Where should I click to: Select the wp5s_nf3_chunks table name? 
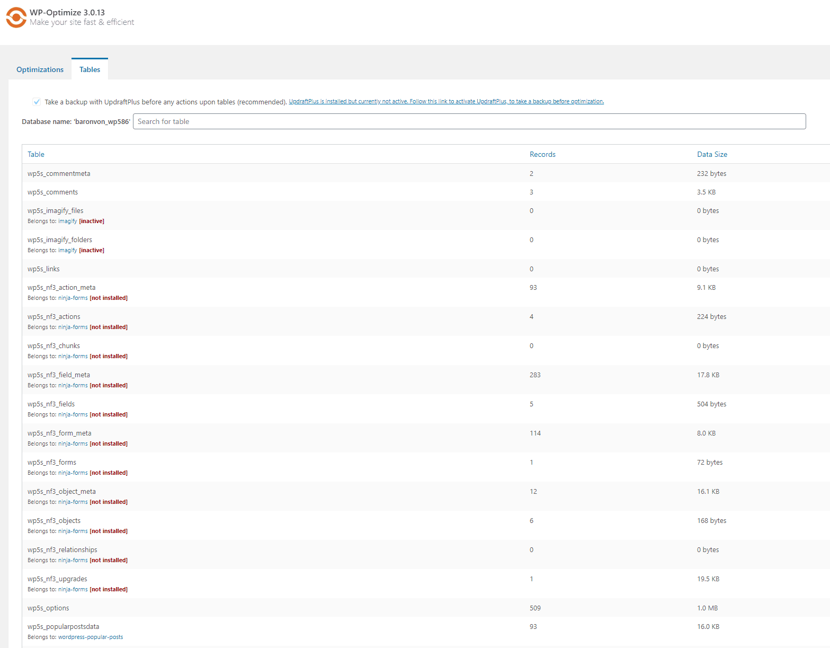click(x=53, y=345)
